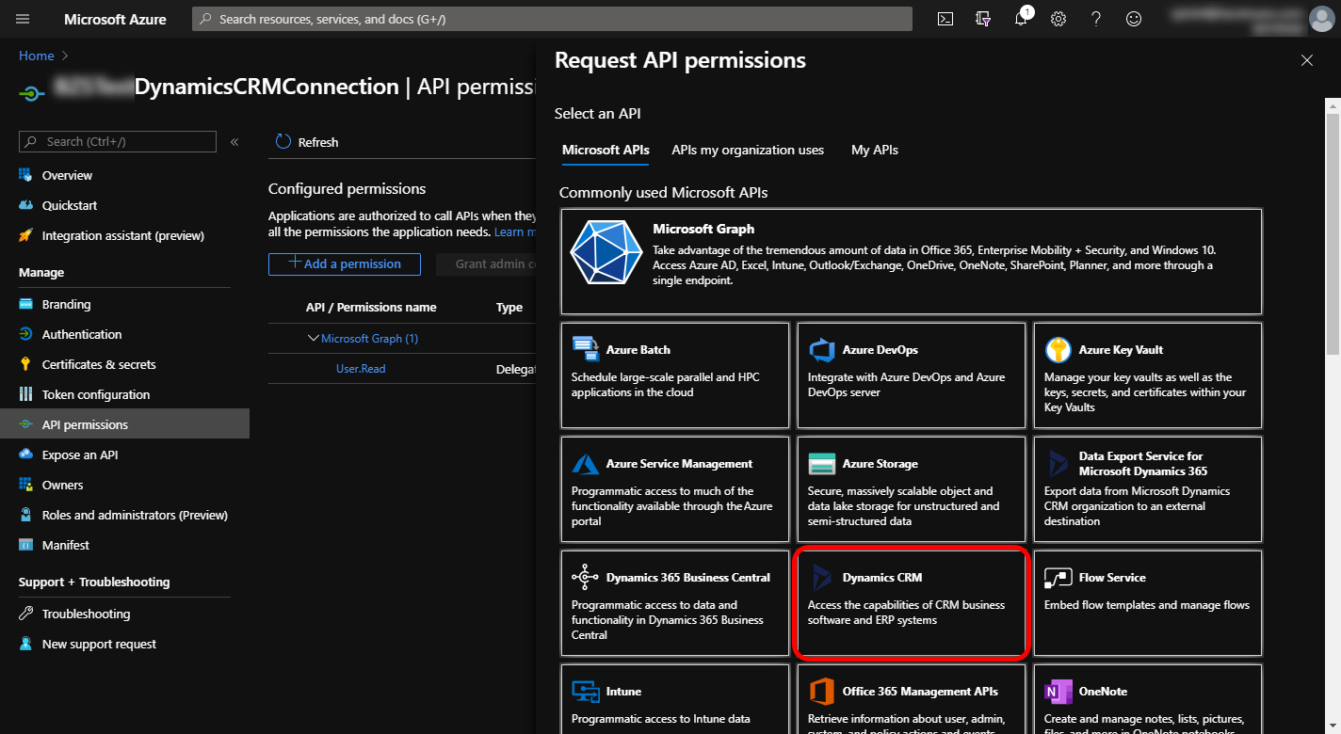Screen dimensions: 1341x734
Task: Click the Learn more link
Action: pos(515,231)
